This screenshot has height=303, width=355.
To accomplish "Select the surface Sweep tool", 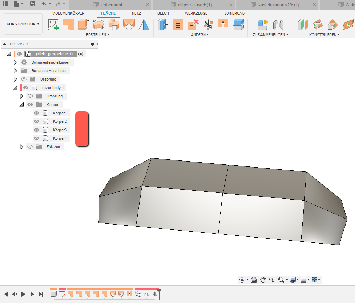I will 114,25.
